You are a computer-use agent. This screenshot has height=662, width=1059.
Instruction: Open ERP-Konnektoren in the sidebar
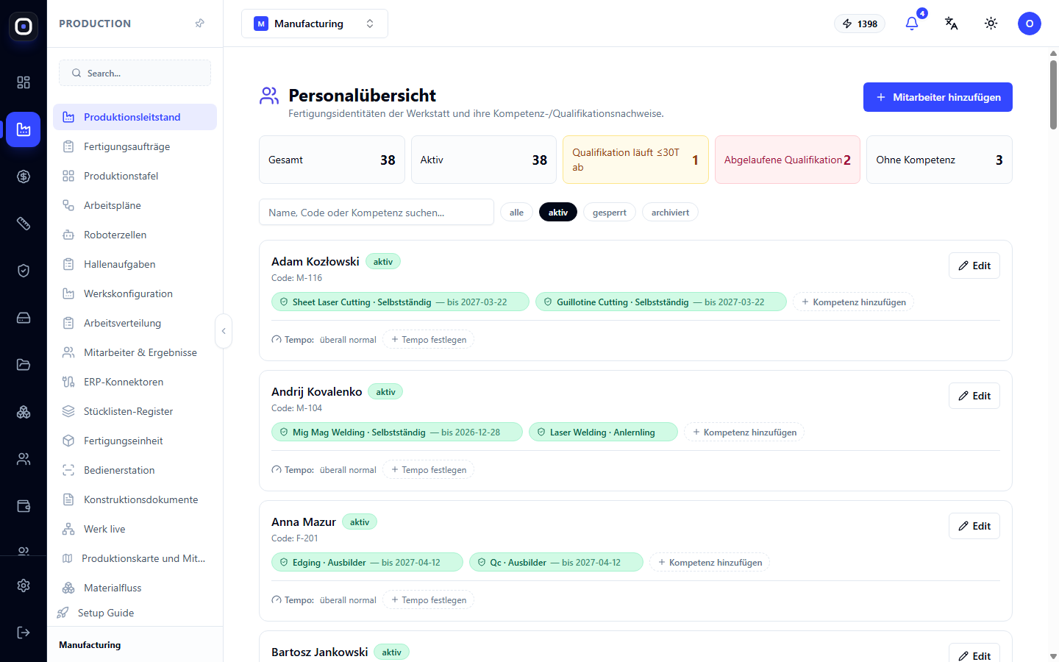[135, 382]
